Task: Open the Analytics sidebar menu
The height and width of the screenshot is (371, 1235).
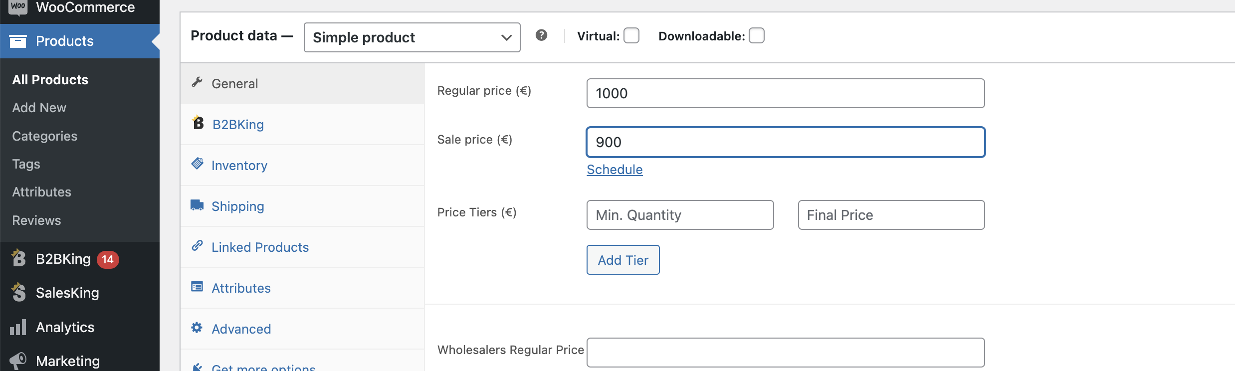Action: (x=80, y=327)
